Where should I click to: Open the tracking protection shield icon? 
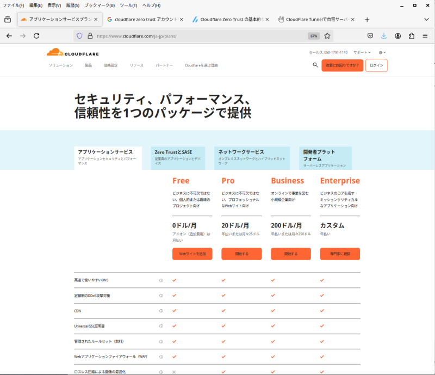pyautogui.click(x=79, y=36)
